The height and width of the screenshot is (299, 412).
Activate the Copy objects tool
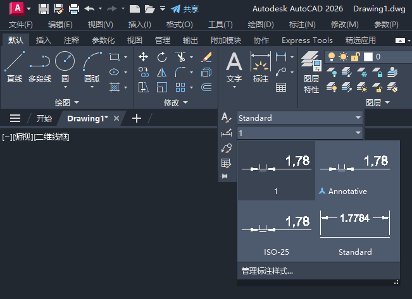point(144,72)
